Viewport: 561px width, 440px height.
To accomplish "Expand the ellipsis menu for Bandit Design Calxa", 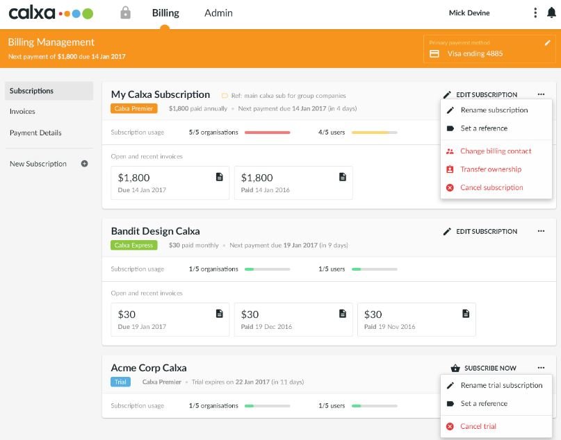I will pyautogui.click(x=541, y=231).
